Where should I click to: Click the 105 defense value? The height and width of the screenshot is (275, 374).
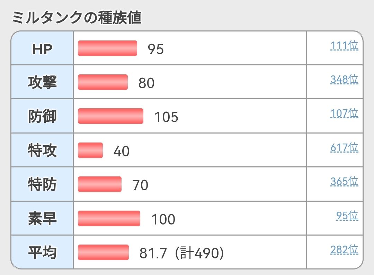(166, 117)
